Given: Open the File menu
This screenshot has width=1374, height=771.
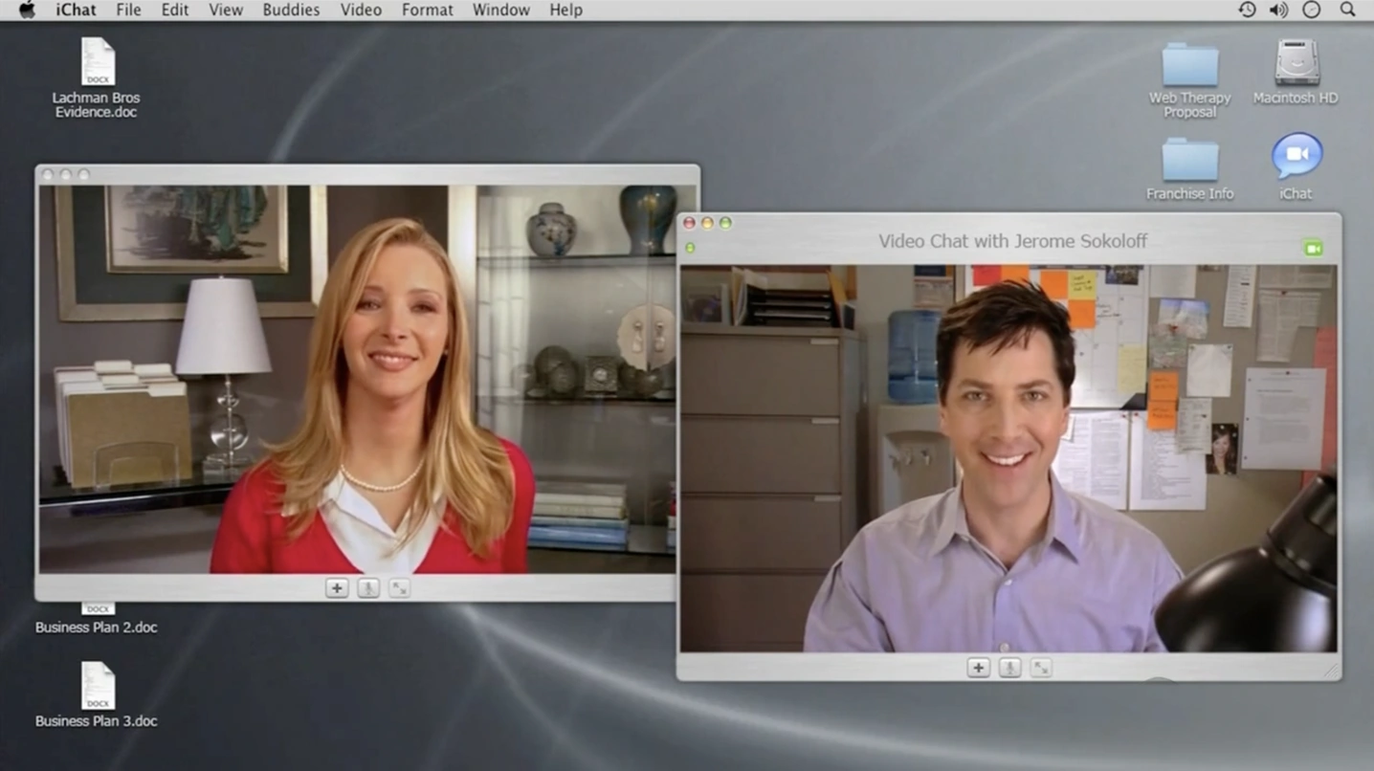Looking at the screenshot, I should click(x=128, y=10).
